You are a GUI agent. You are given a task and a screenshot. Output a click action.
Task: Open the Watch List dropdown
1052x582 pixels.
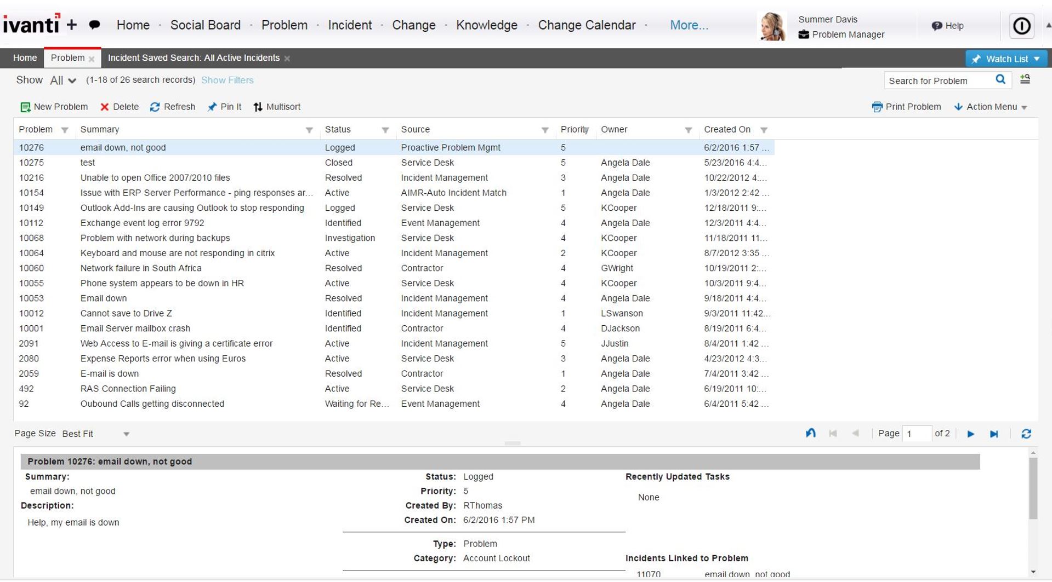[1006, 59]
